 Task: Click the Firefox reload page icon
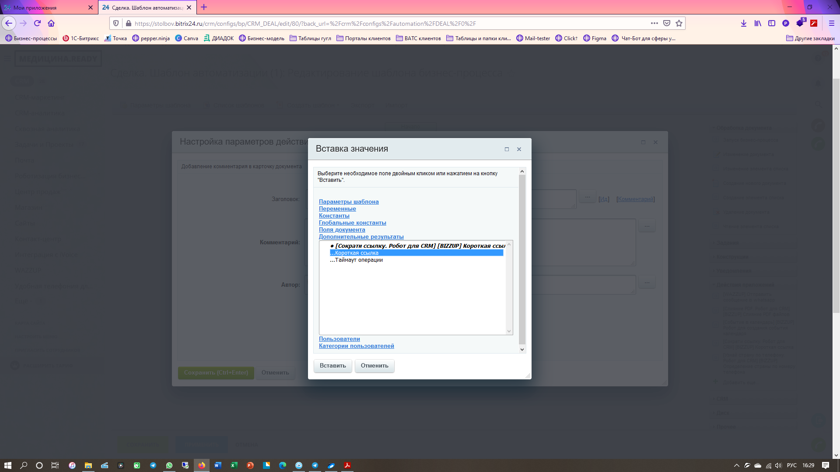pos(37,23)
